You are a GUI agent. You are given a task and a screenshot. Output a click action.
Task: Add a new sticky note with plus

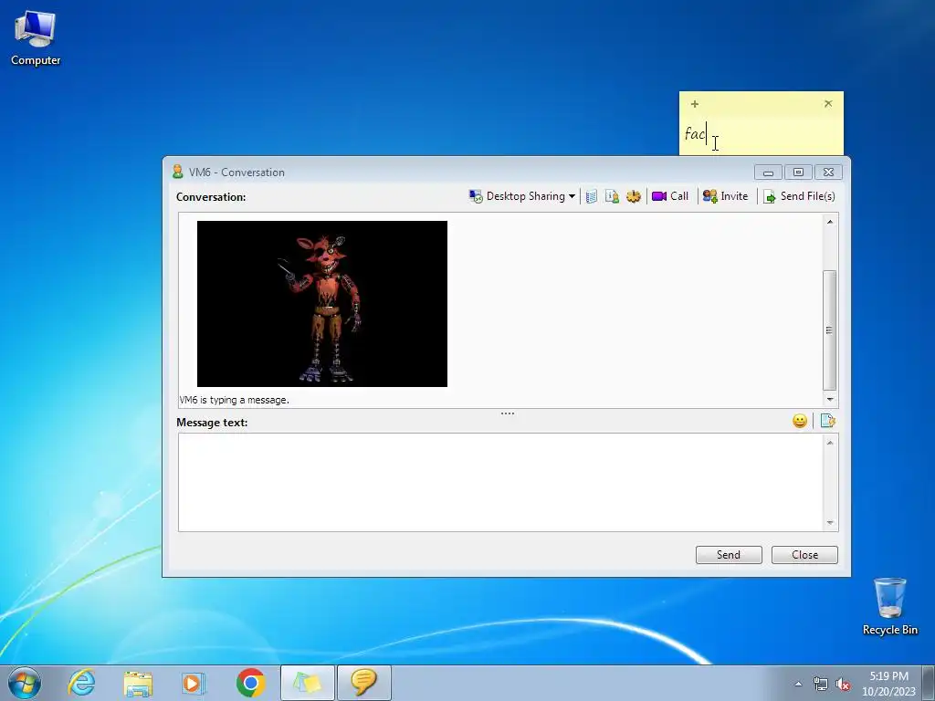[x=695, y=104]
